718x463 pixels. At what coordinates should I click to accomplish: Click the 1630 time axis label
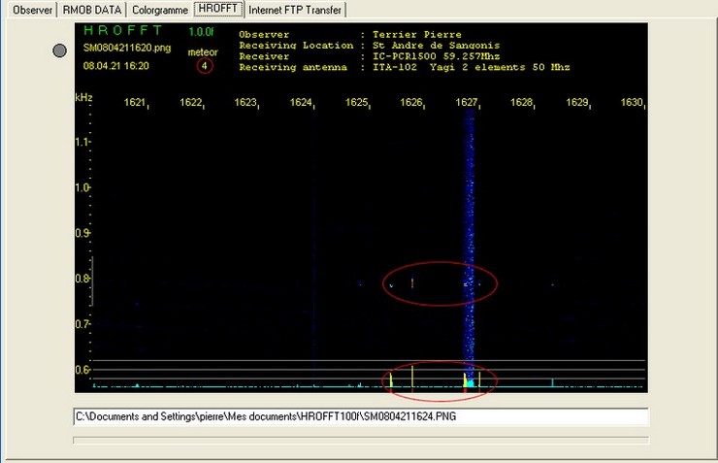coord(632,102)
